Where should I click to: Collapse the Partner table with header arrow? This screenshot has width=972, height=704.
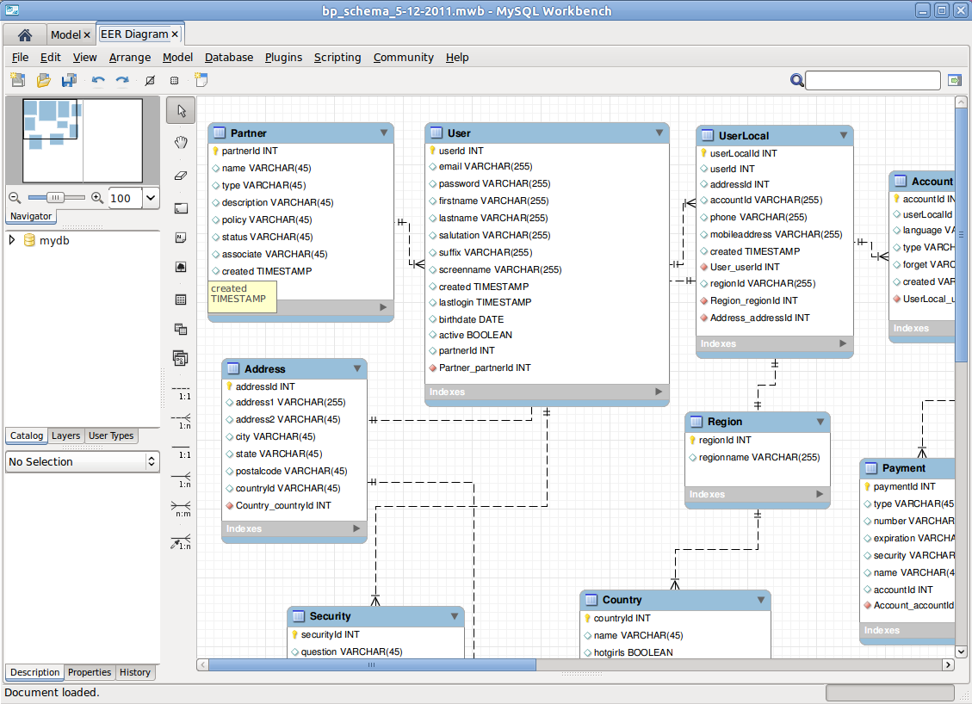tap(384, 133)
